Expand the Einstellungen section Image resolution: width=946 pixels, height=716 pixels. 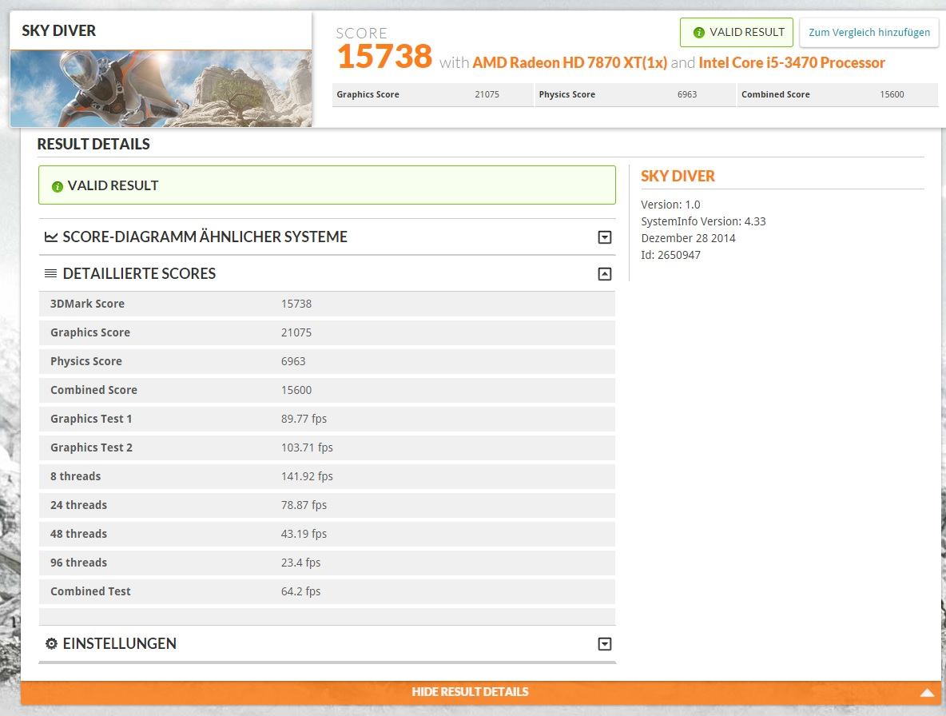(605, 643)
